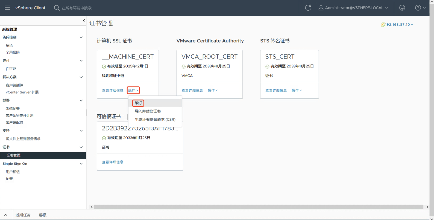The image size is (434, 220).
Task: Click the 有效期至 2025年12月1日 text
Action: 128,66
